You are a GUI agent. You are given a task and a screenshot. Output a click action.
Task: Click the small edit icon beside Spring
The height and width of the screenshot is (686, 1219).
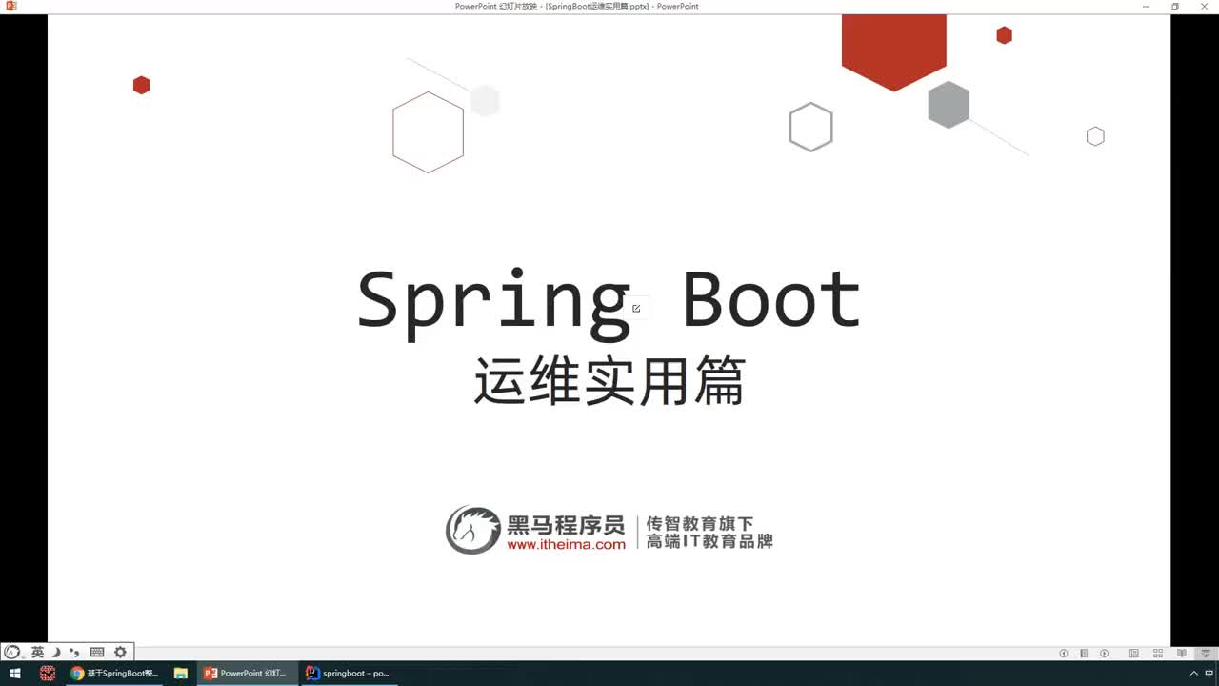pos(636,308)
